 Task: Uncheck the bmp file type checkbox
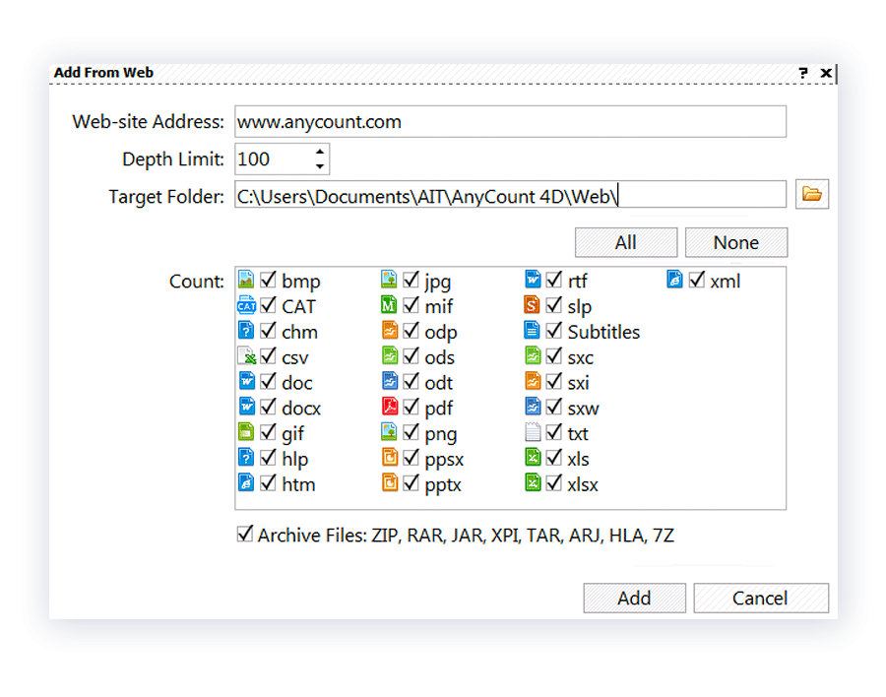268,281
